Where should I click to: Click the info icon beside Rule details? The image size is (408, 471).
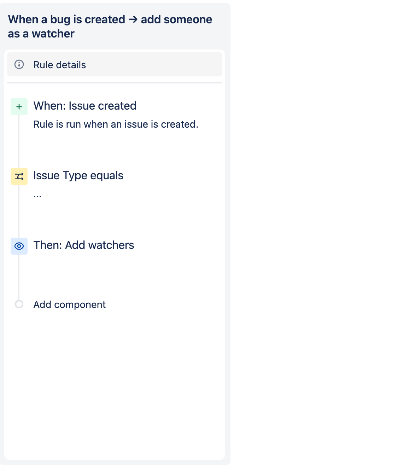click(x=19, y=64)
